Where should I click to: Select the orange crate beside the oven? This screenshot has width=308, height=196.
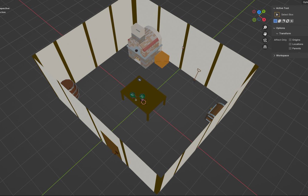[162, 59]
